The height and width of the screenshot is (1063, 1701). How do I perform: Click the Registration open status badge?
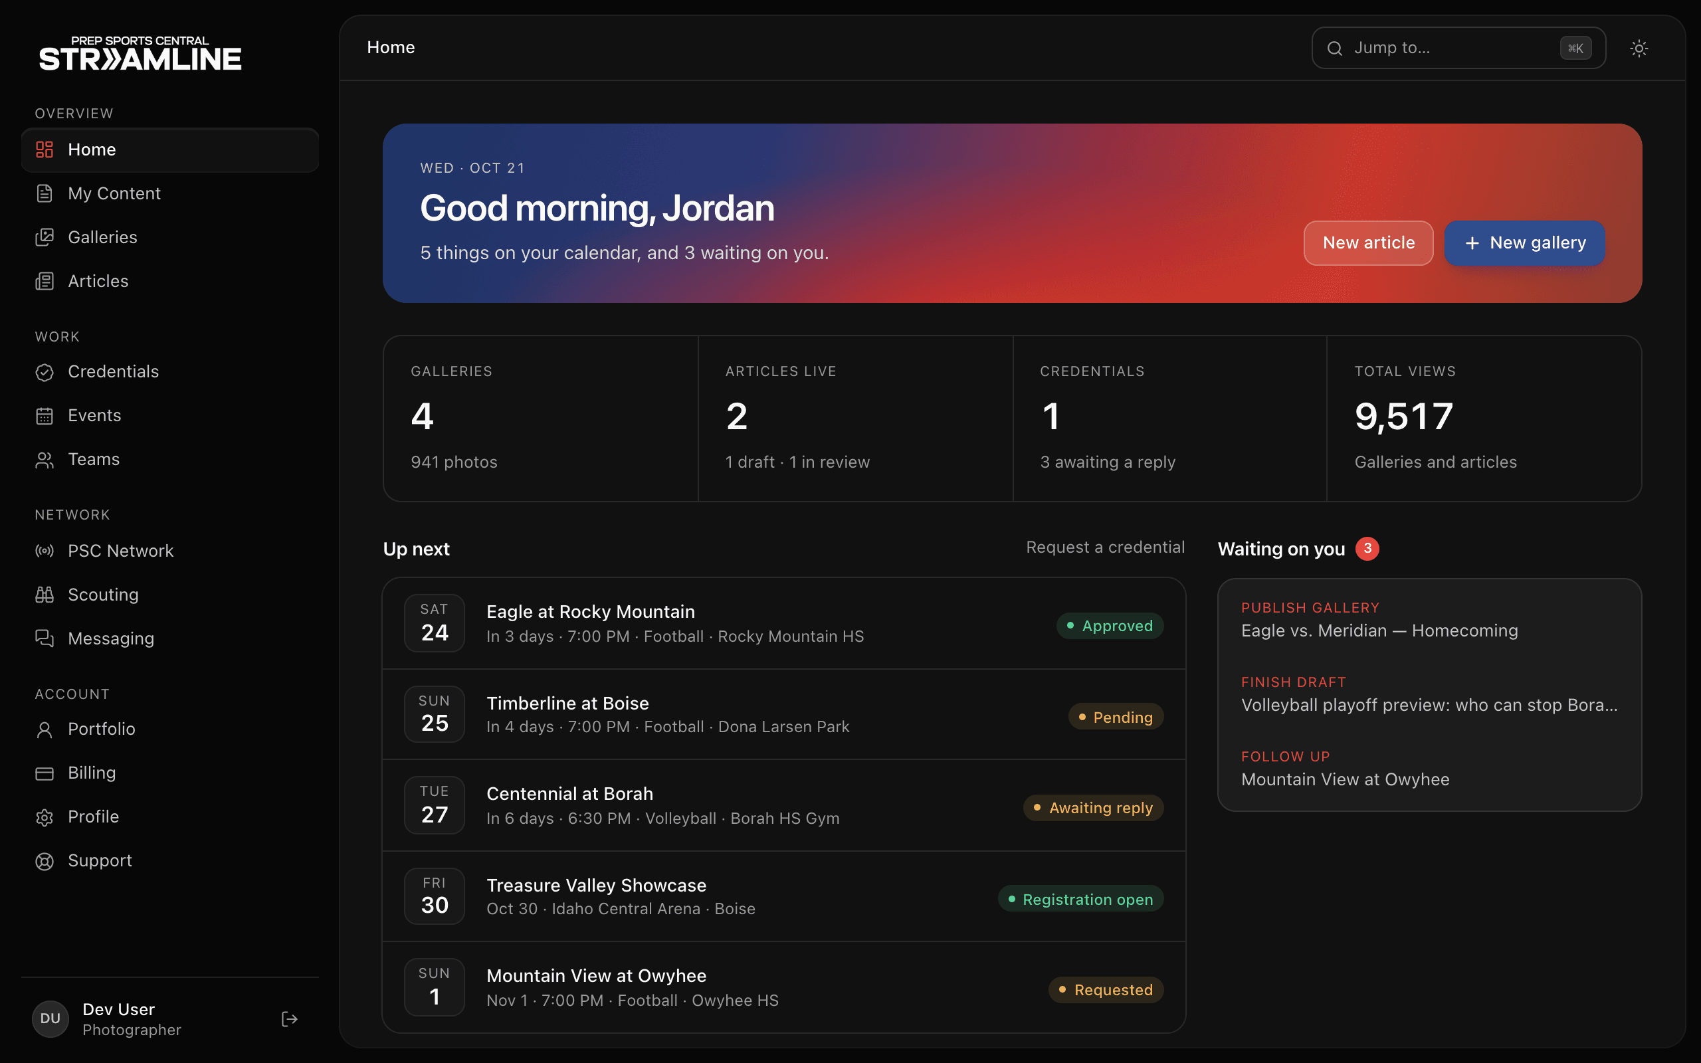(x=1080, y=899)
